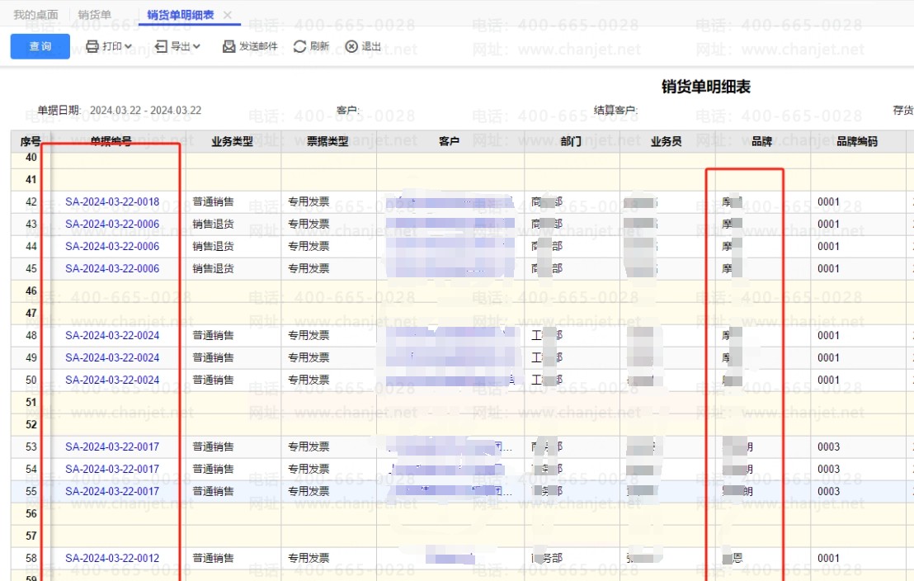Open SA-2024-03-22-0017 link in row 55

click(112, 491)
